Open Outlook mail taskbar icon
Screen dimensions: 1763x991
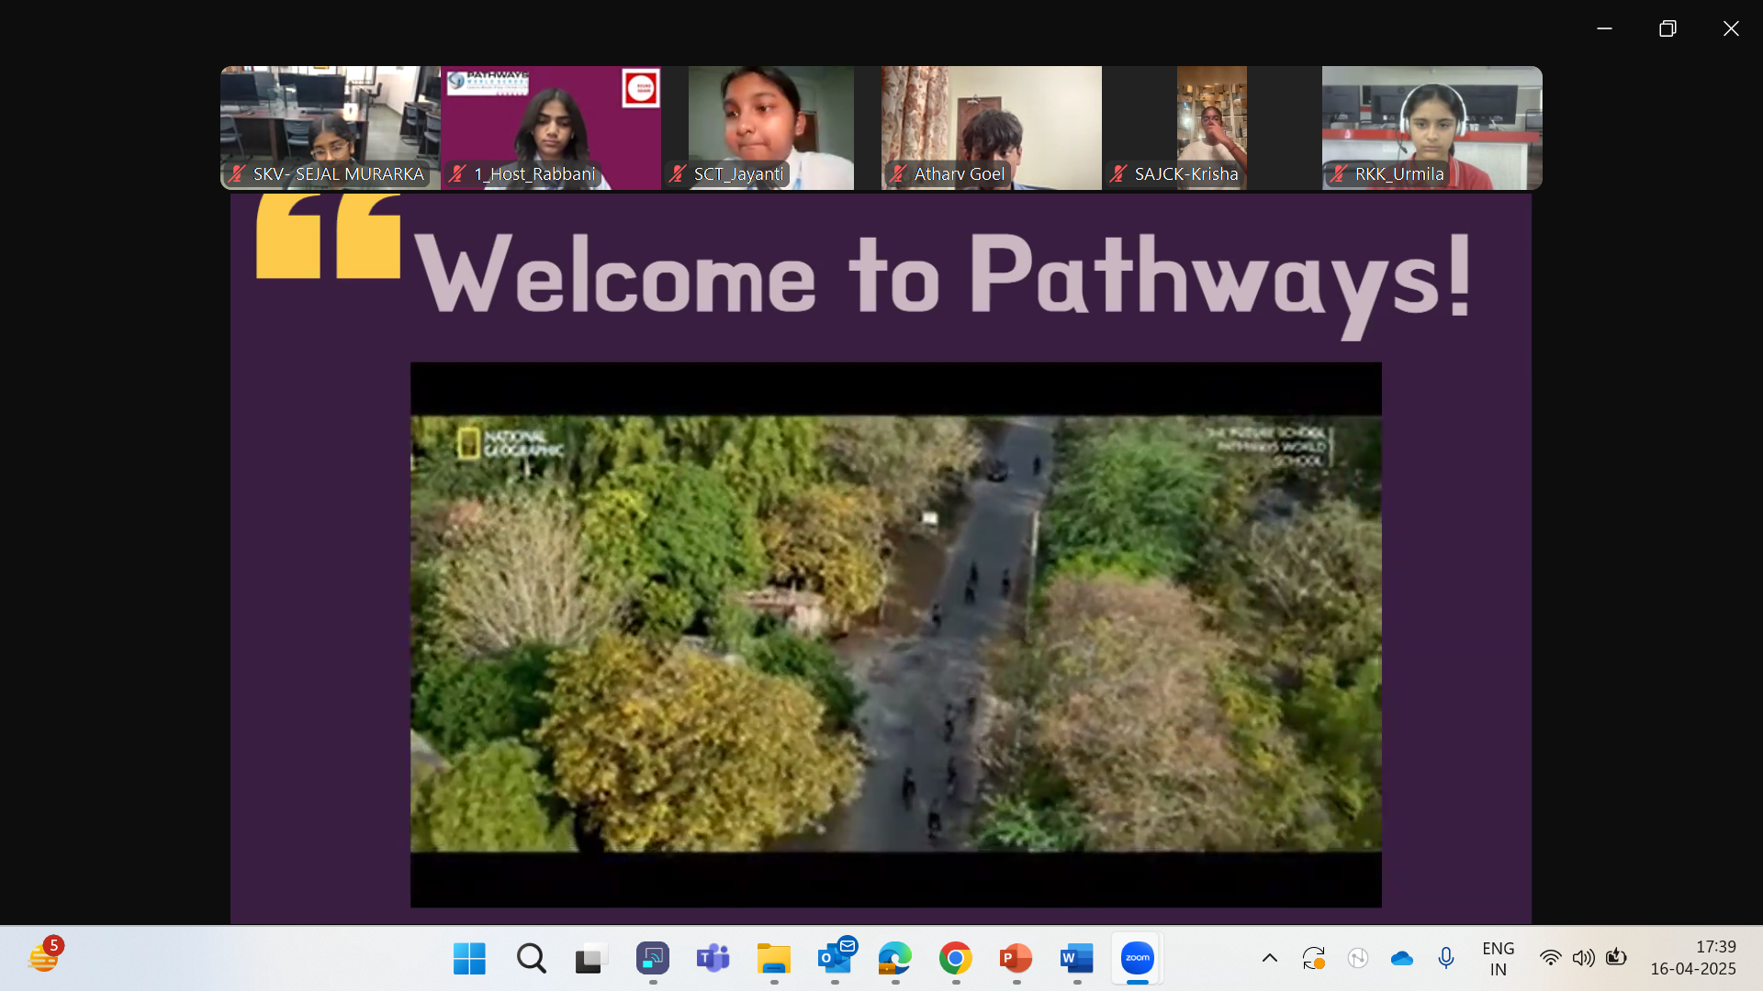point(835,958)
